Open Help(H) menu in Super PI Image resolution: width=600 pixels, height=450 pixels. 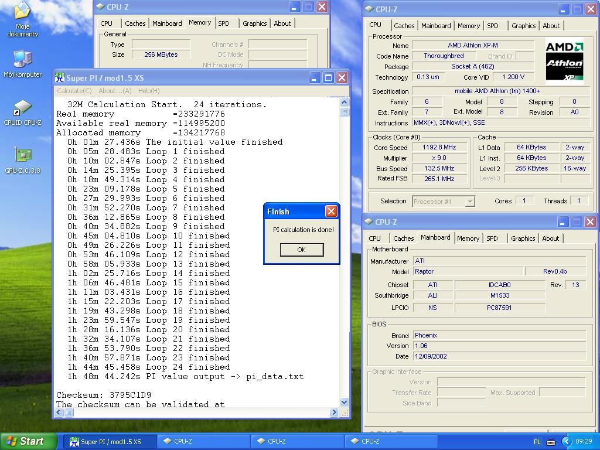tap(149, 91)
